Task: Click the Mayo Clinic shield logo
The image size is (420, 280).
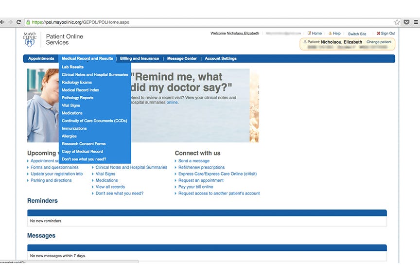Action: [30, 40]
